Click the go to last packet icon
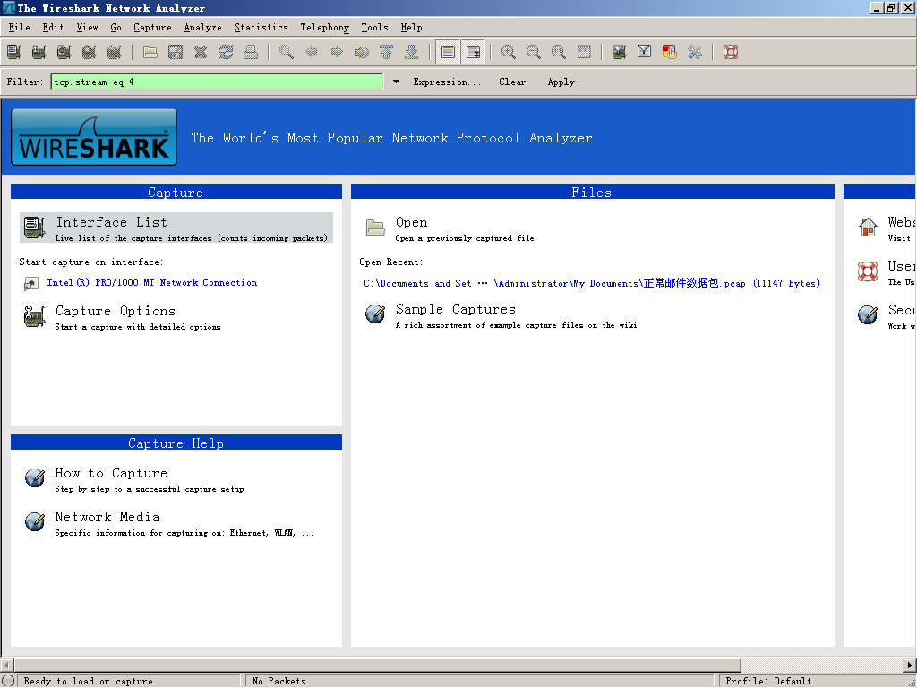 coord(412,52)
